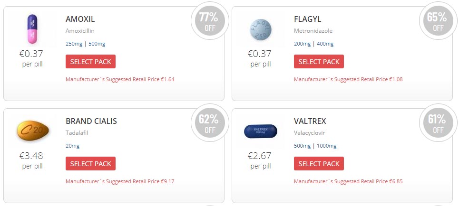Click Select Pack for Valtrex
This screenshot has width=459, height=206.
click(319, 163)
